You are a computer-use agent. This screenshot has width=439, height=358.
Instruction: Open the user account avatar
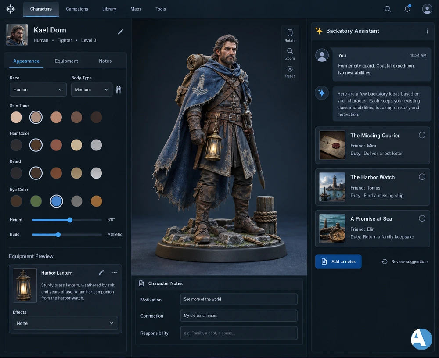coord(427,9)
